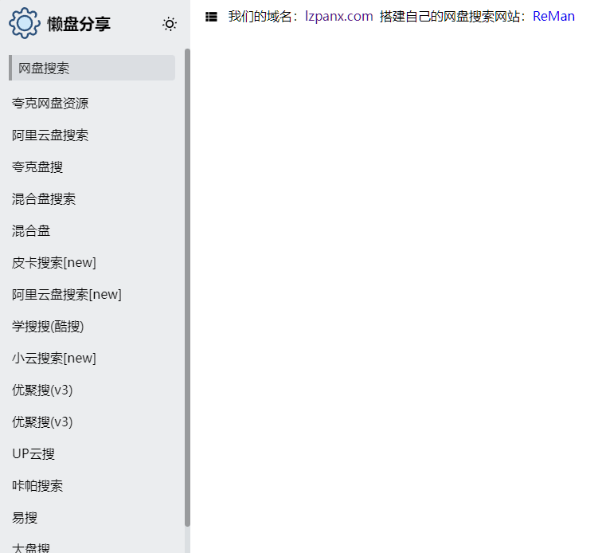Screen dimensions: 602x553
Task: Open the ReMan link in the header
Action: click(x=553, y=17)
